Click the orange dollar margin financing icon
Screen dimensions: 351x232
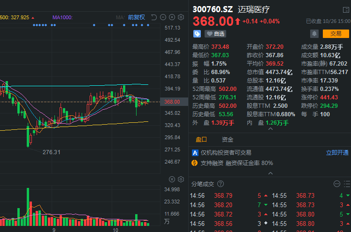195,163
